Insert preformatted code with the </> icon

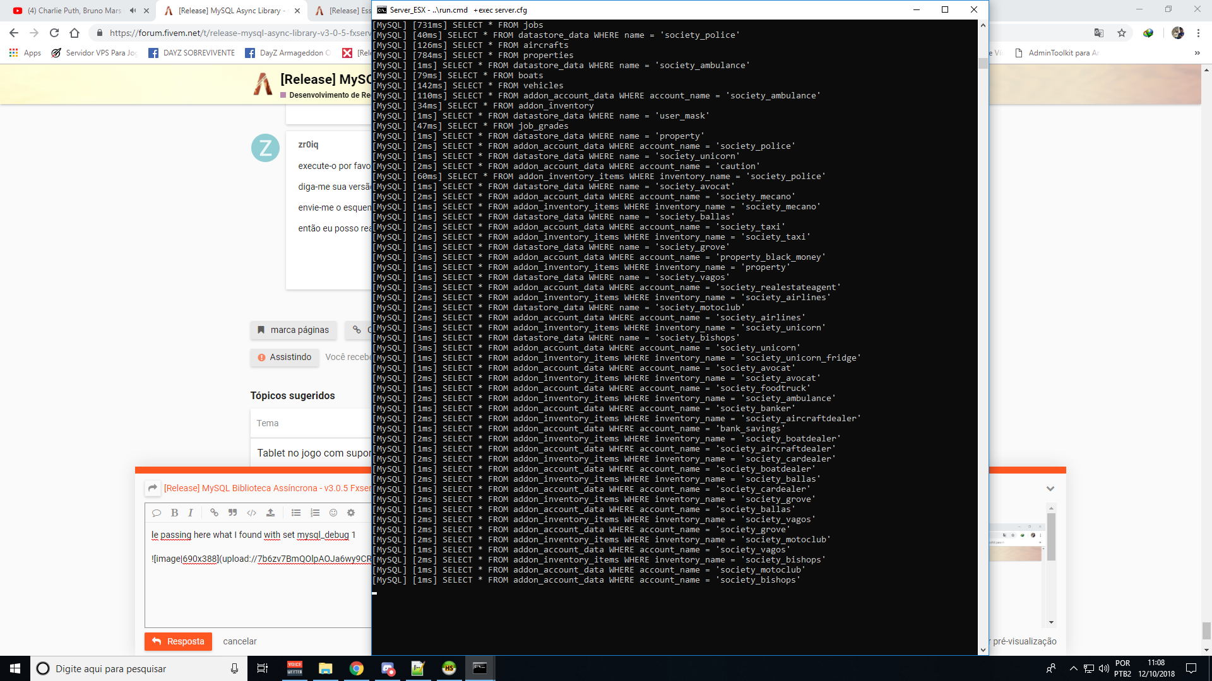(251, 513)
